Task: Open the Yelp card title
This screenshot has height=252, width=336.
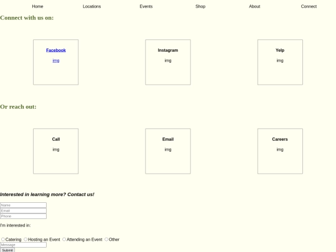Action: pyautogui.click(x=280, y=50)
